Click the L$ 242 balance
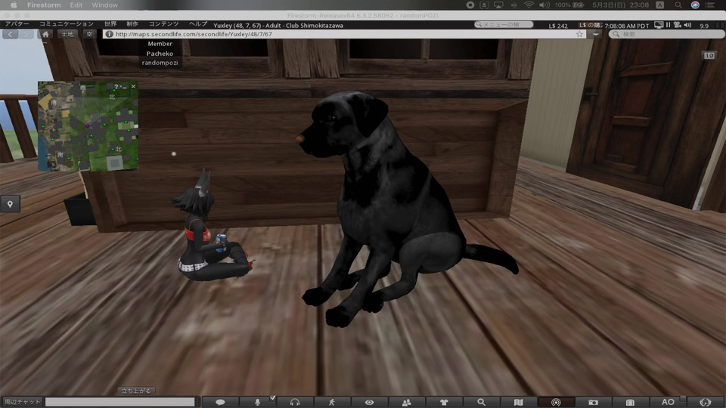 click(x=558, y=26)
